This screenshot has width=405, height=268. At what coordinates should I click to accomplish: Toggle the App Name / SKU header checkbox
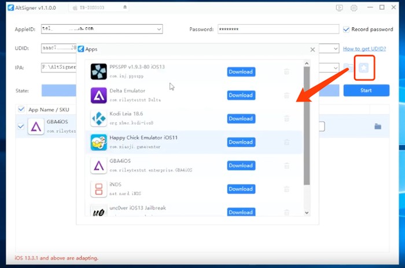pos(21,109)
